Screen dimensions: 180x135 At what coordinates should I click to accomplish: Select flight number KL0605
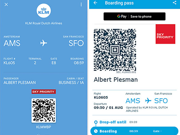101,98
